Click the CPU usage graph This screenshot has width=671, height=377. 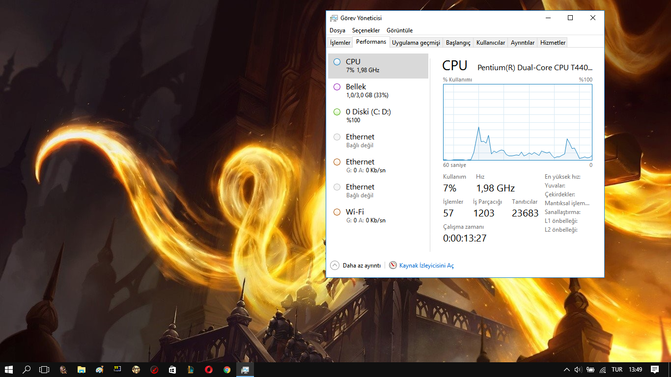[518, 122]
